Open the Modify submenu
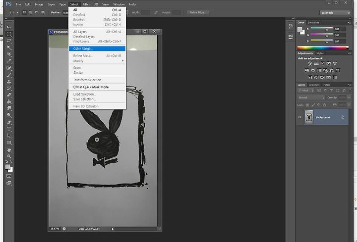The width and height of the screenshot is (357, 242). (97, 61)
